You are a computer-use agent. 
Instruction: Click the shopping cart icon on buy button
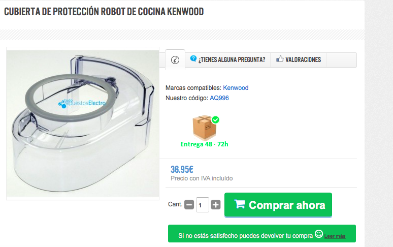pyautogui.click(x=240, y=204)
